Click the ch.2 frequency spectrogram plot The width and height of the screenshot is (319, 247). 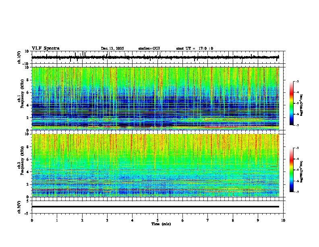[155, 165]
